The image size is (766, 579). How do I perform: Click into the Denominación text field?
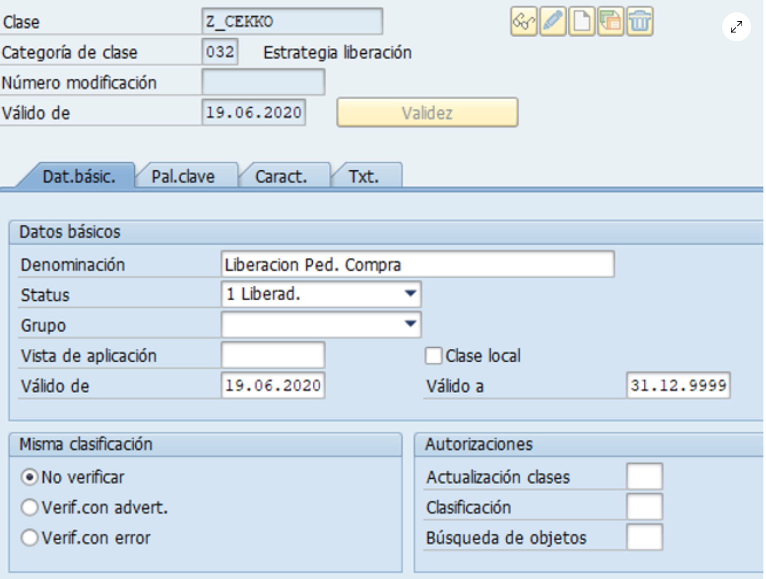click(417, 265)
